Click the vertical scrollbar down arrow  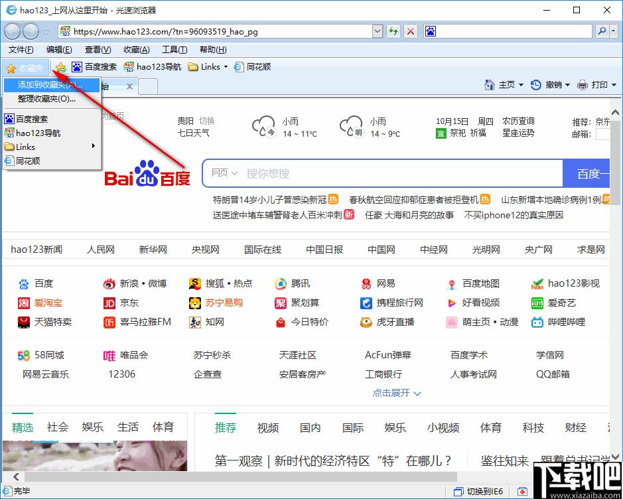616,457
